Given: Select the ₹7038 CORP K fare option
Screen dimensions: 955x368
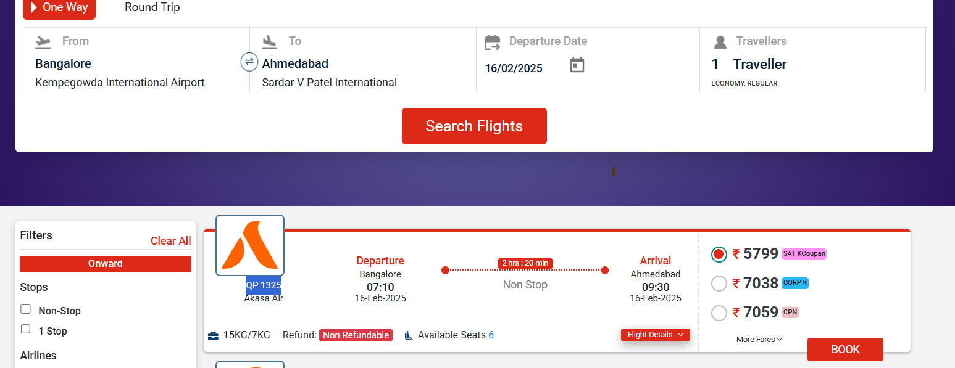Looking at the screenshot, I should tap(719, 284).
